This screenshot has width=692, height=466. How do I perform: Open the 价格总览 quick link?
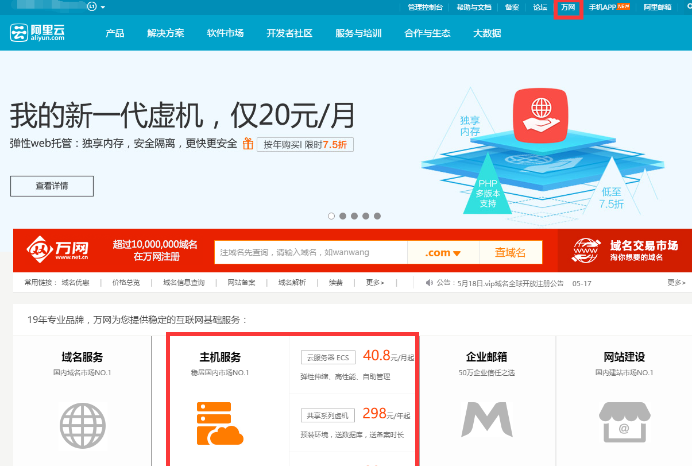coord(126,283)
